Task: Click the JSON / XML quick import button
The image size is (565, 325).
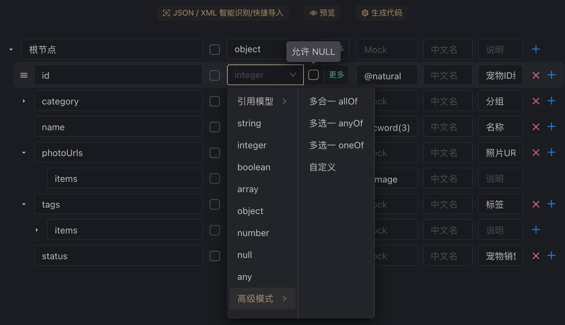Action: (223, 13)
